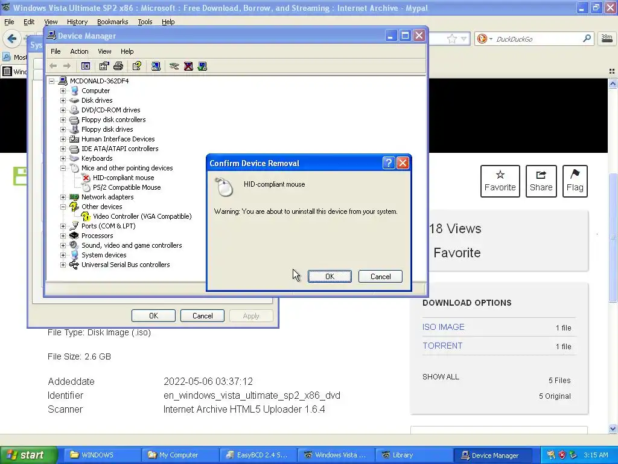Click the Forward arrow in Device Manager toolbar

coord(67,66)
